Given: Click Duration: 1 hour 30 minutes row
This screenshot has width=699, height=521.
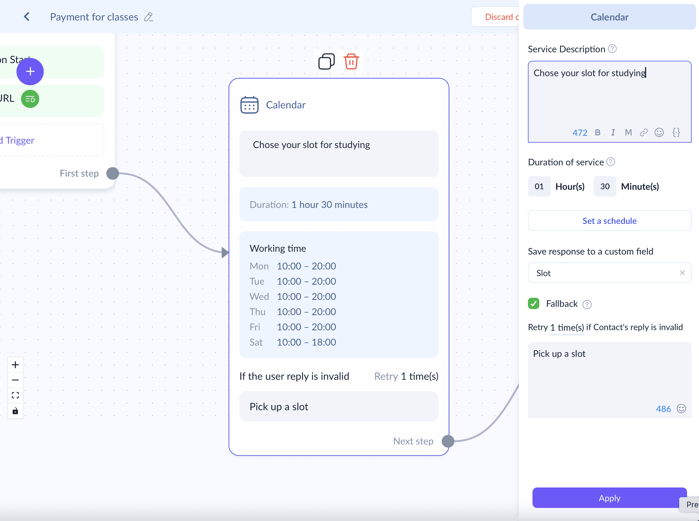Looking at the screenshot, I should (x=339, y=204).
